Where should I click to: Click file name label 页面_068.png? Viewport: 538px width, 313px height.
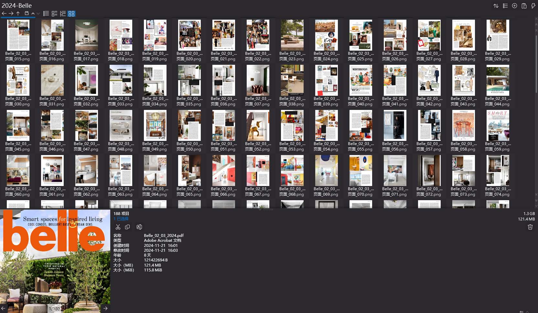[x=292, y=191]
